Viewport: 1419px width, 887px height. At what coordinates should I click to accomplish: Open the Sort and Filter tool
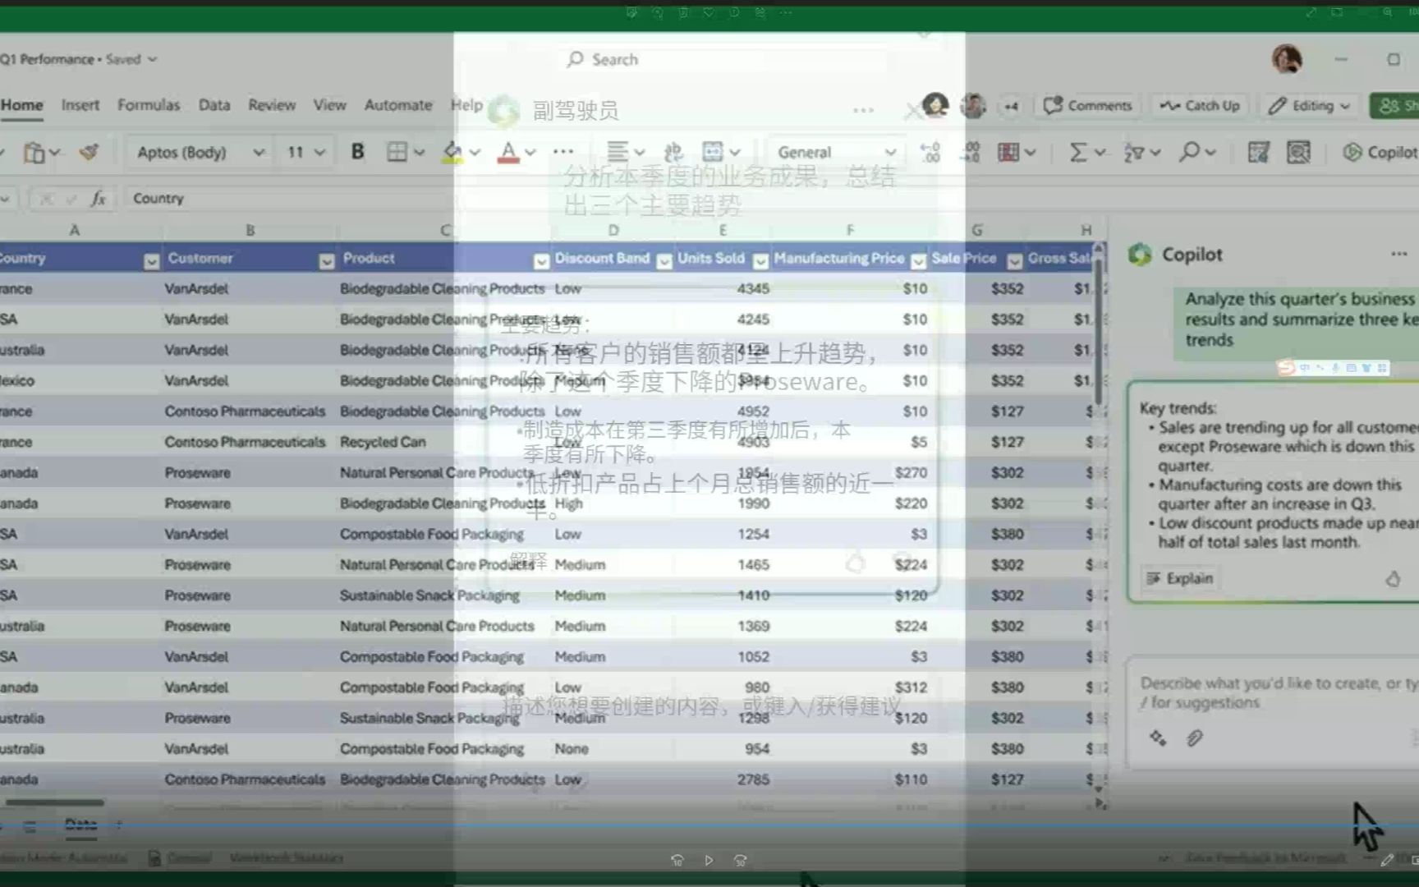click(x=1134, y=152)
